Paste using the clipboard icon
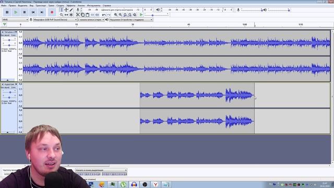Screen dimensions: 334x188 pos(87,15)
